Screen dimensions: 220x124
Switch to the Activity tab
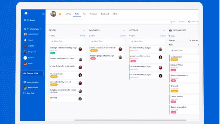click(x=68, y=14)
